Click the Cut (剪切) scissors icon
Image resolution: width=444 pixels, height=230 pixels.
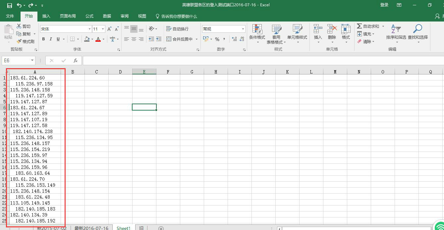[19, 26]
